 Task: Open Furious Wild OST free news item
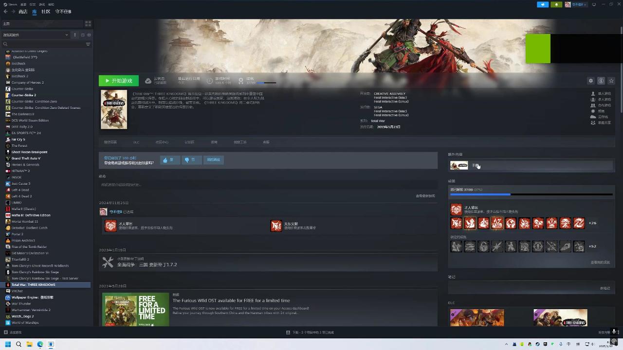tap(231, 300)
